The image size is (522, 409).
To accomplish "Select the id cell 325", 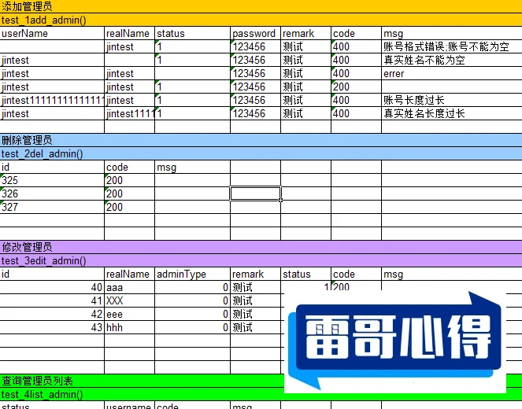I will pos(52,180).
